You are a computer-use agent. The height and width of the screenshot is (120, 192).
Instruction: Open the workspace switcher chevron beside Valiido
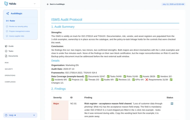click(35, 4)
